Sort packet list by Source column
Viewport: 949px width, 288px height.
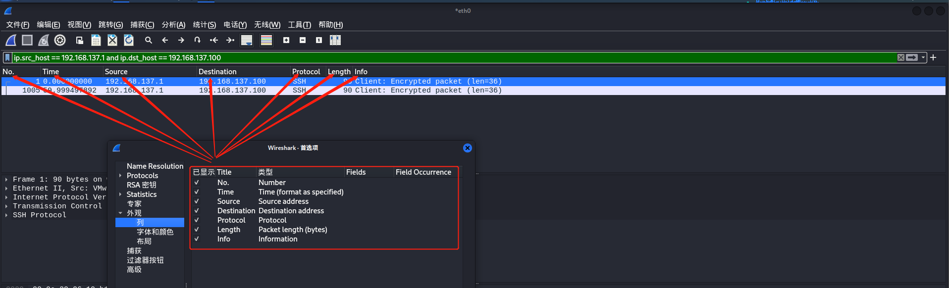(x=150, y=72)
